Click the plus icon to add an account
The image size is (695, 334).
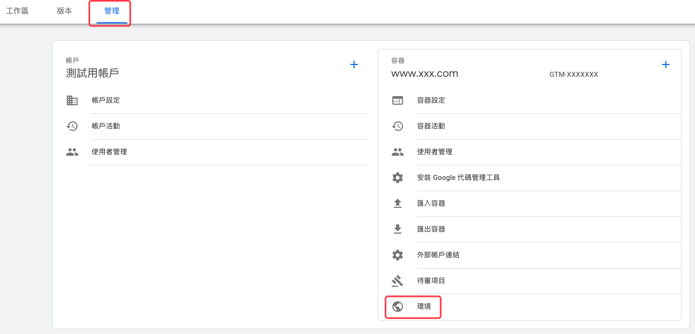click(354, 64)
